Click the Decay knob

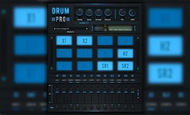pos(89,12)
